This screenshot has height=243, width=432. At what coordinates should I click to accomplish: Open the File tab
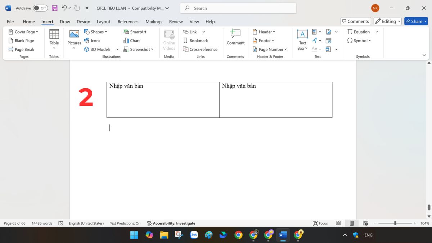pyautogui.click(x=10, y=22)
